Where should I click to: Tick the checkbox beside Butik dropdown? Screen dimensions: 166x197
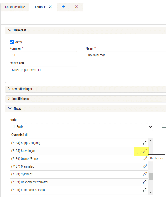(x=164, y=125)
